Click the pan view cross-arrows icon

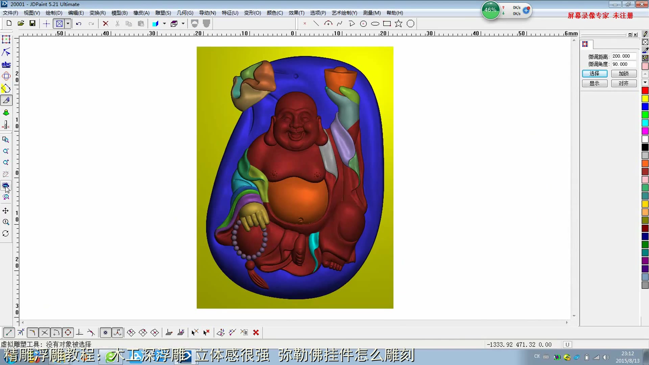[6, 211]
